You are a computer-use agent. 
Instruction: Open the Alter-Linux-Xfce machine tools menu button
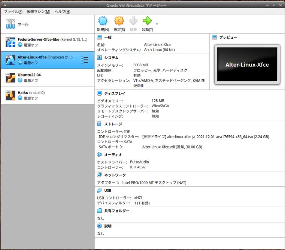point(85,60)
